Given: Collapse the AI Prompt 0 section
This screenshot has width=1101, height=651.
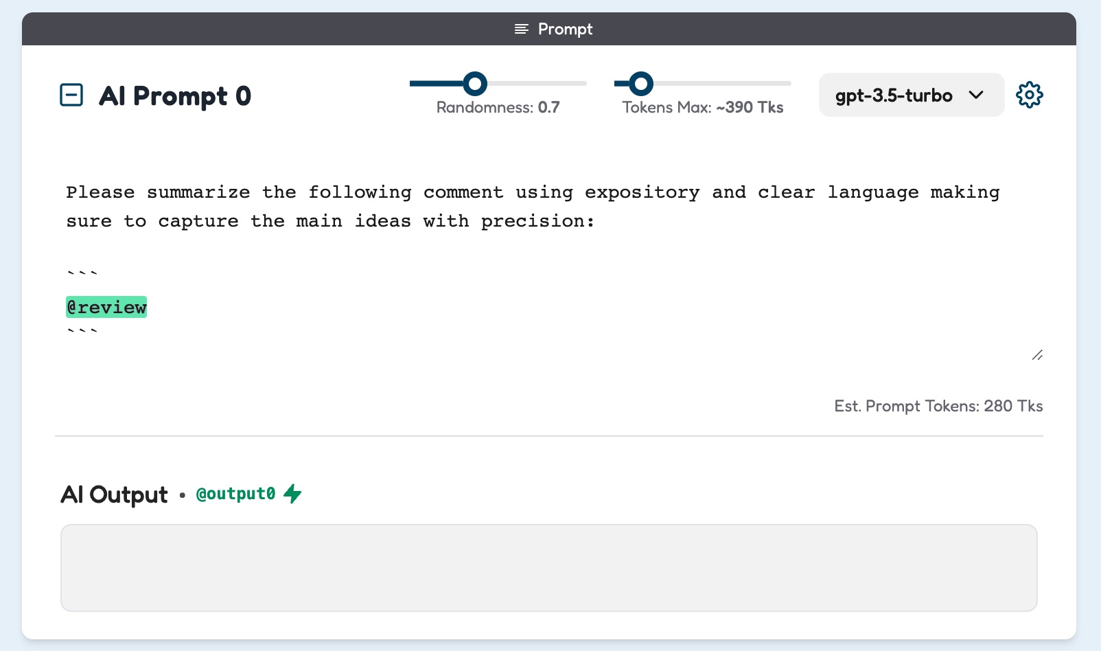Looking at the screenshot, I should tap(71, 95).
